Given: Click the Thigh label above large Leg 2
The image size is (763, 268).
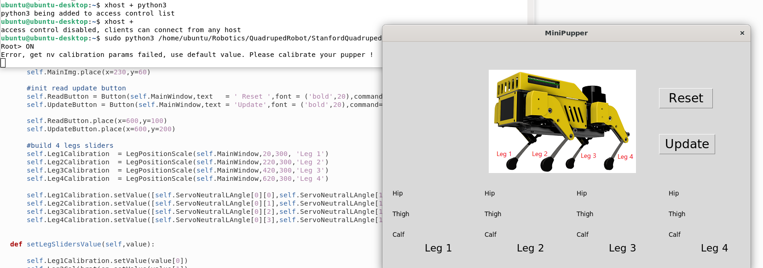Looking at the screenshot, I should (493, 214).
